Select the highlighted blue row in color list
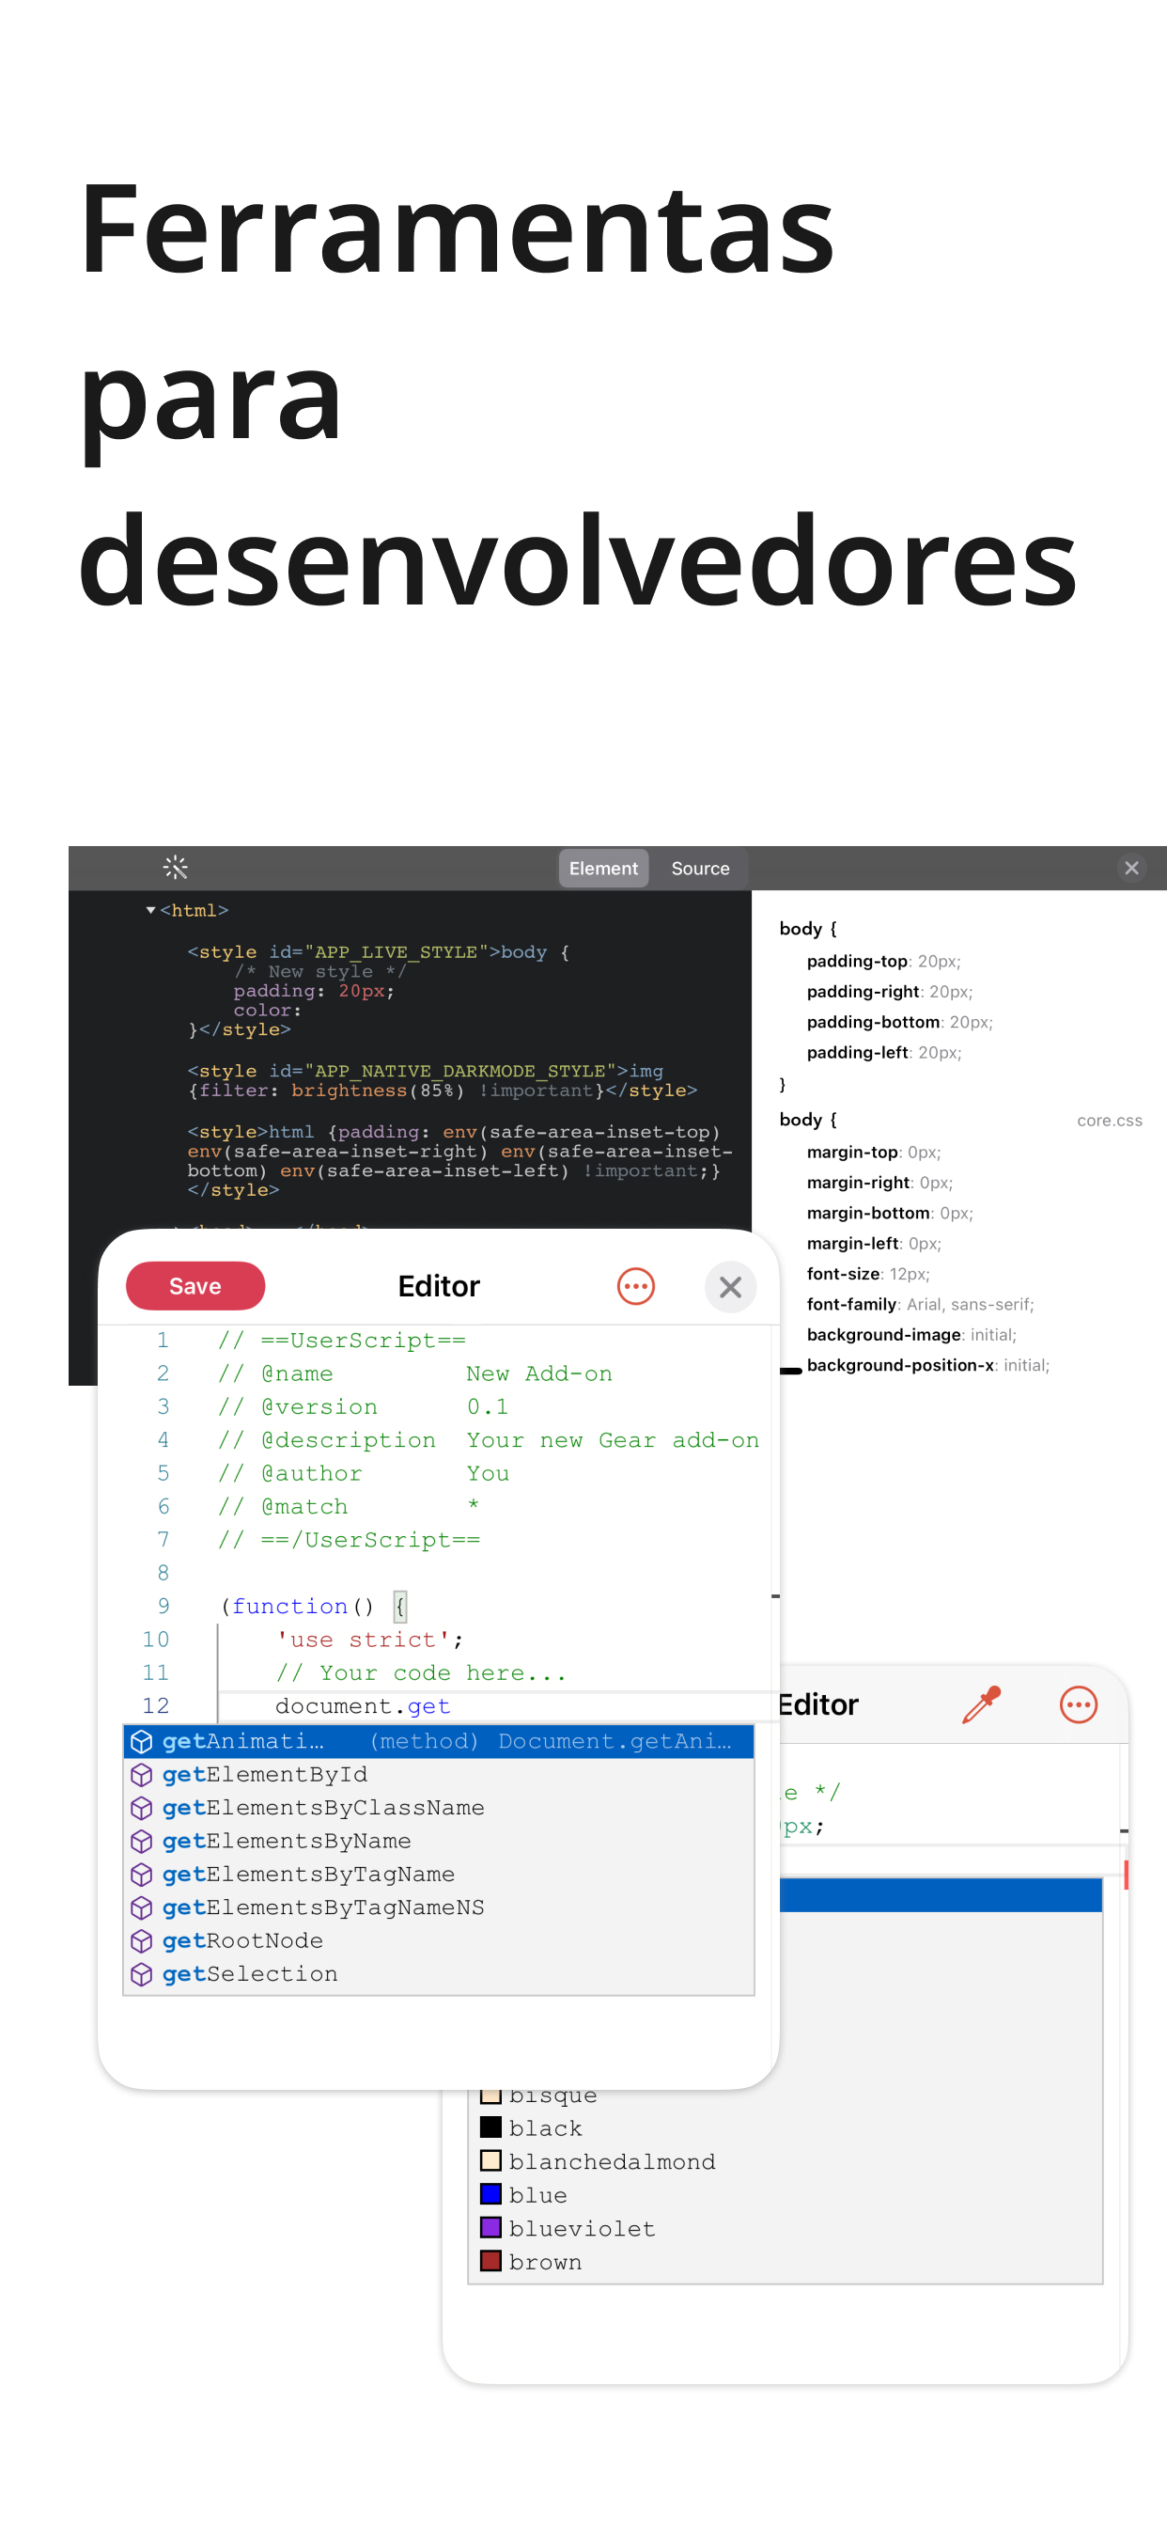 pyautogui.click(x=940, y=1895)
